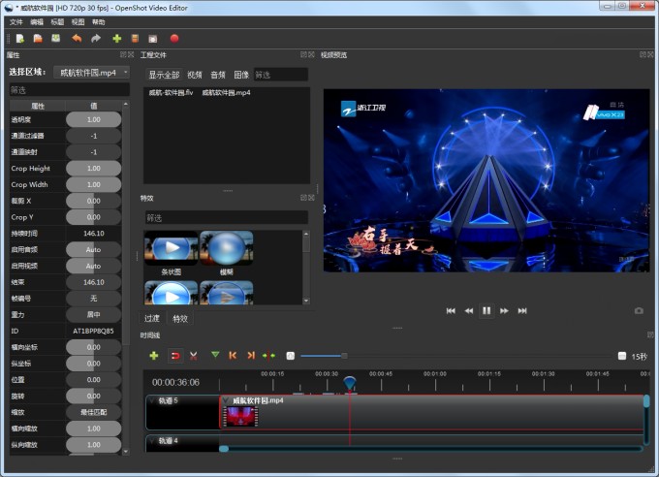Open the 视图 menu
The image size is (659, 477).
click(x=78, y=22)
